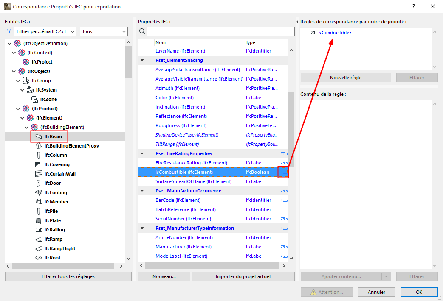The width and height of the screenshot is (443, 301).
Task: Collapse the left panels with triangle arrow
Action: (297, 22)
